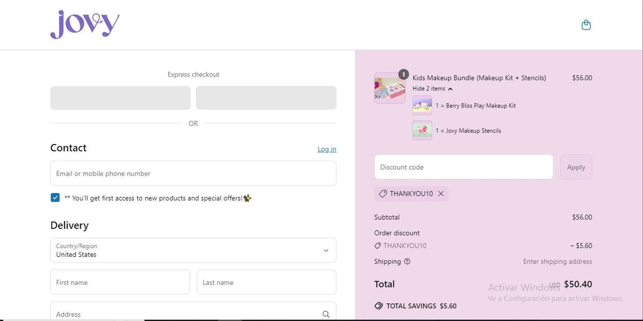The height and width of the screenshot is (321, 643).
Task: Collapse the Hide 2 items expander
Action: click(433, 89)
